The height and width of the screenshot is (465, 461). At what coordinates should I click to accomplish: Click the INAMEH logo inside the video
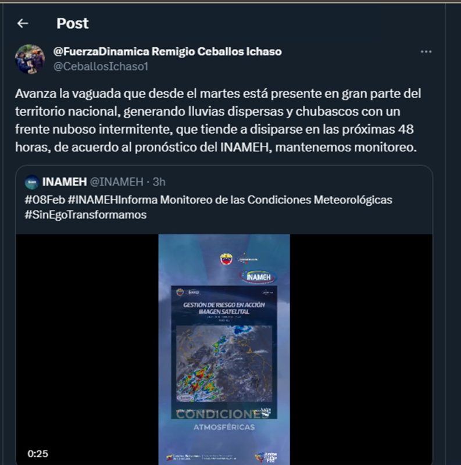pos(258,277)
